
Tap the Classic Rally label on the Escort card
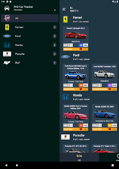69,89
